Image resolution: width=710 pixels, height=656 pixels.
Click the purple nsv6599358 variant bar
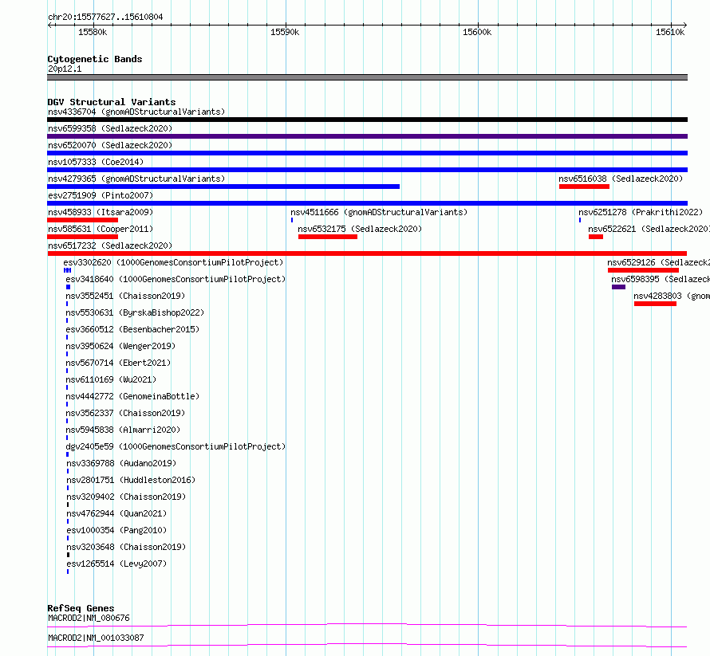point(367,136)
